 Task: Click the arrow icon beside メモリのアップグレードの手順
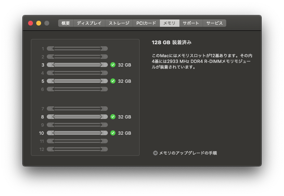click(x=155, y=153)
